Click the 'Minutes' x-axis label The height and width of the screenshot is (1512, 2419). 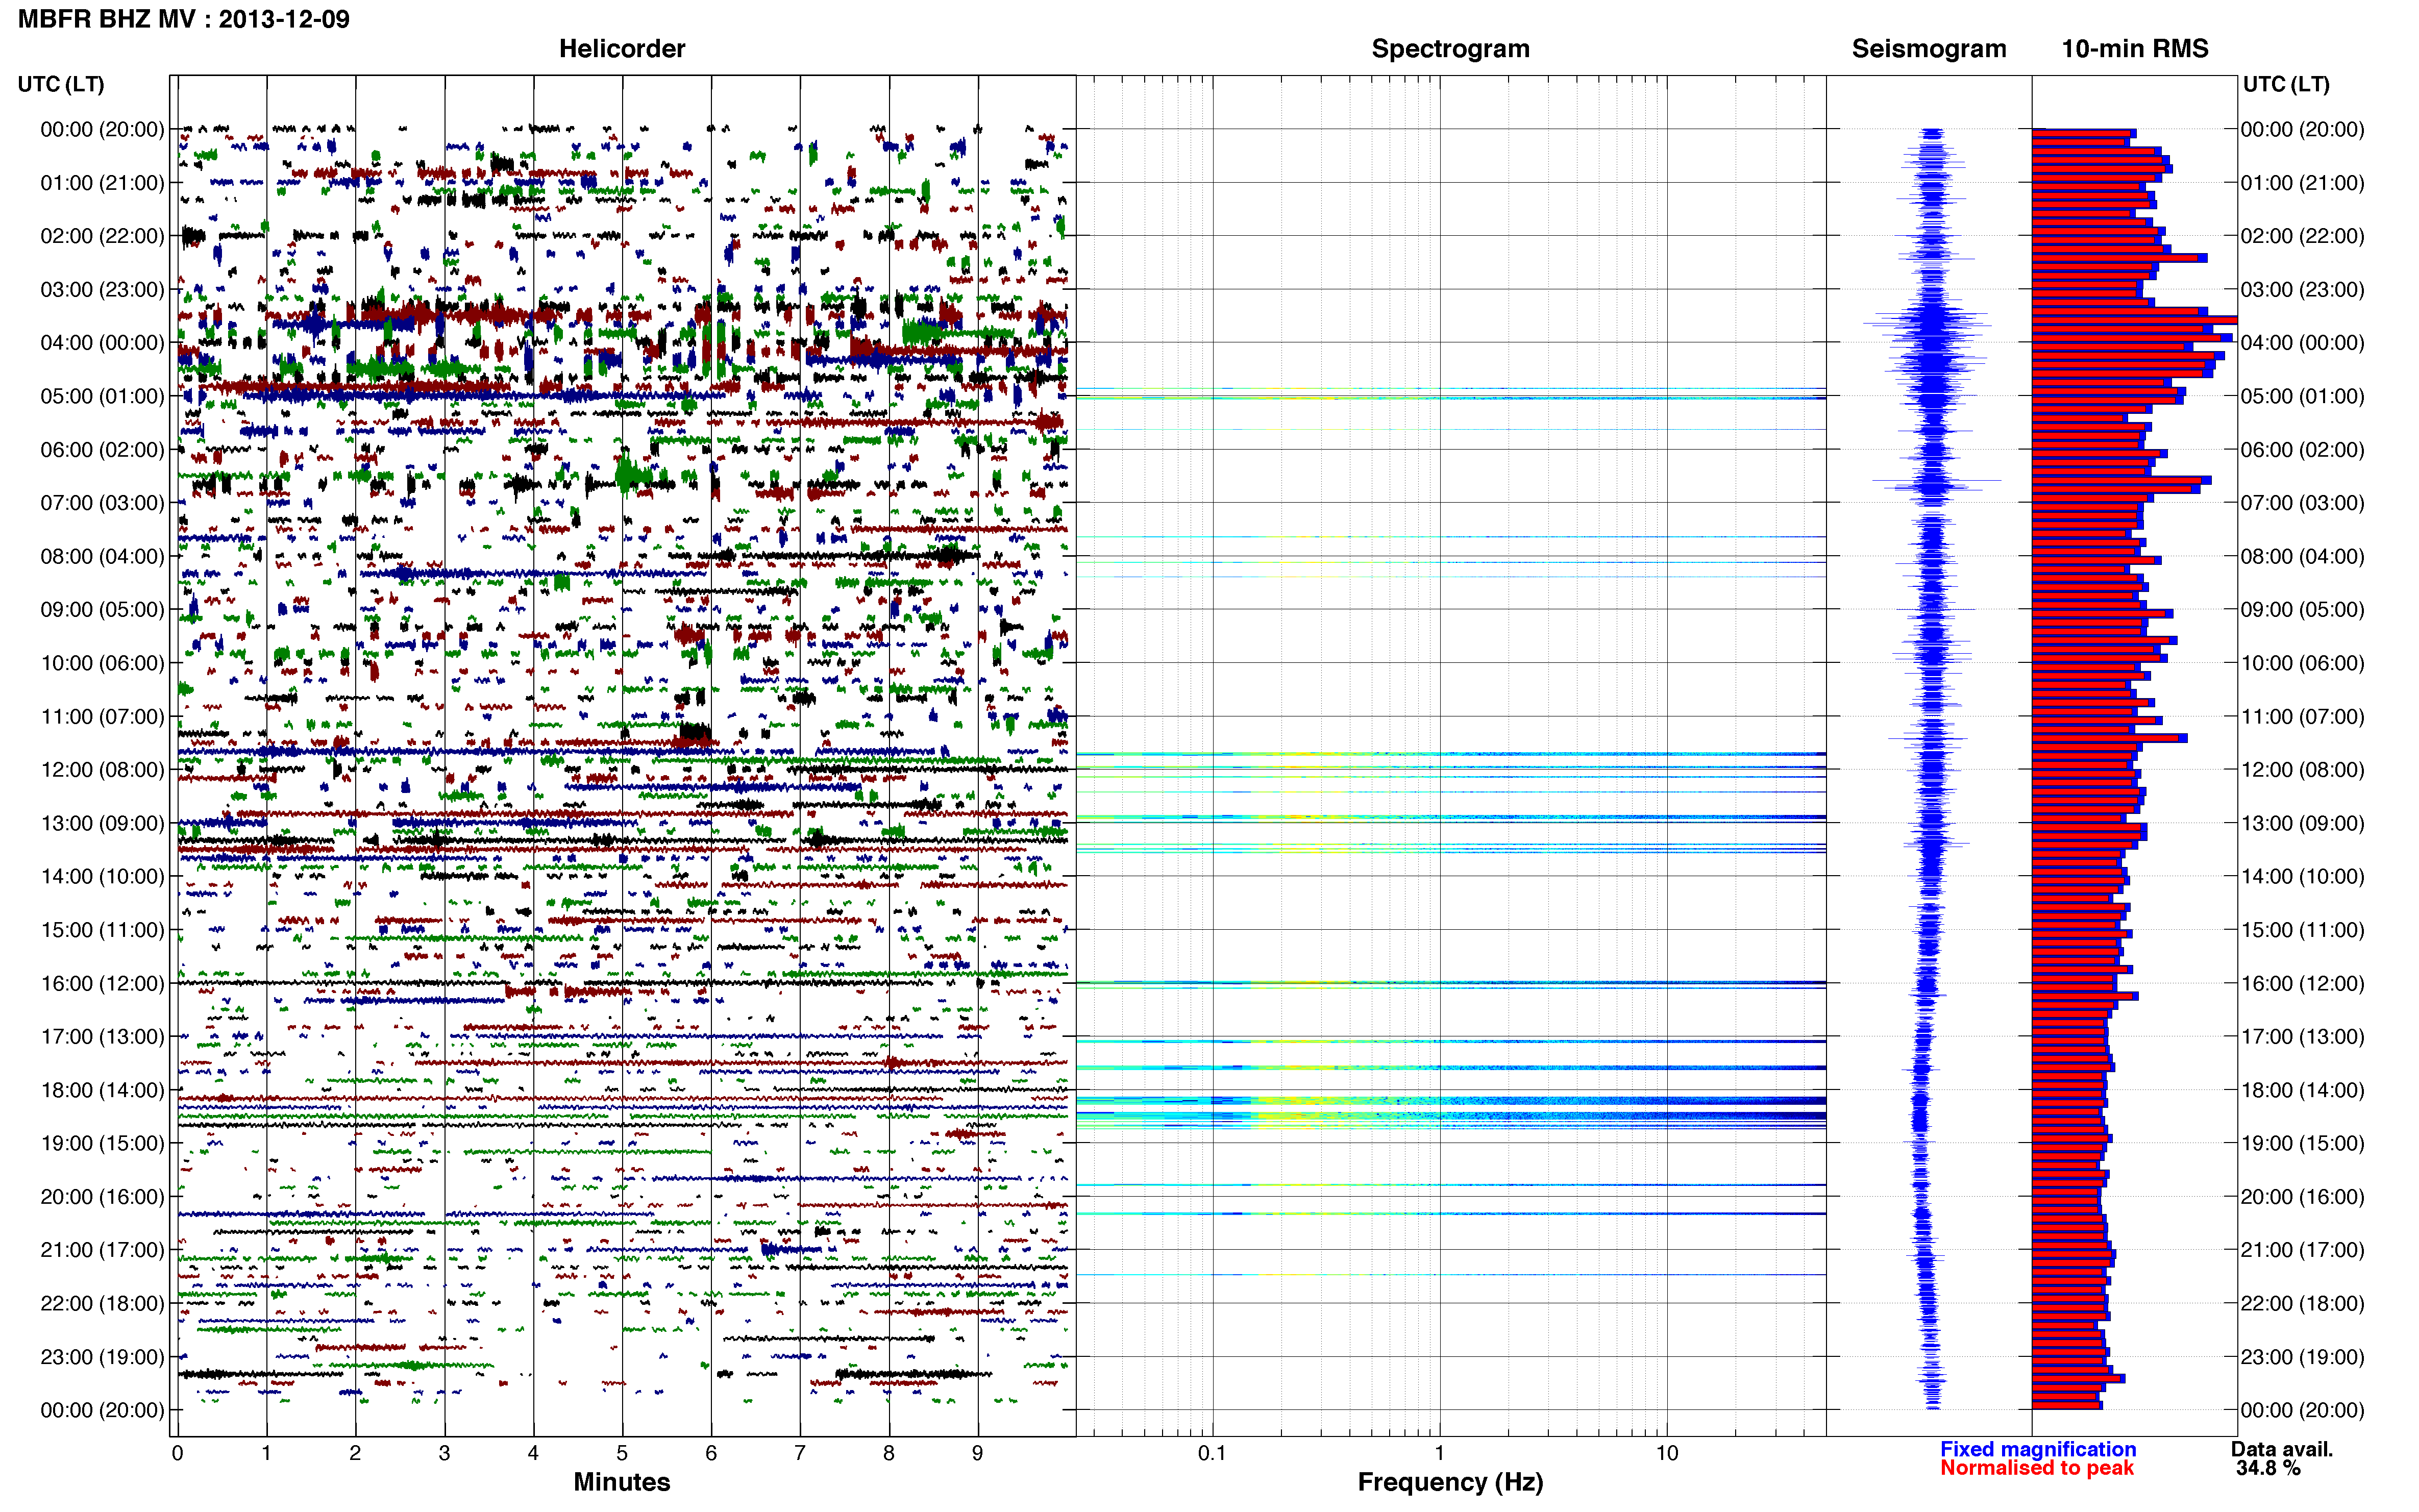coord(622,1482)
